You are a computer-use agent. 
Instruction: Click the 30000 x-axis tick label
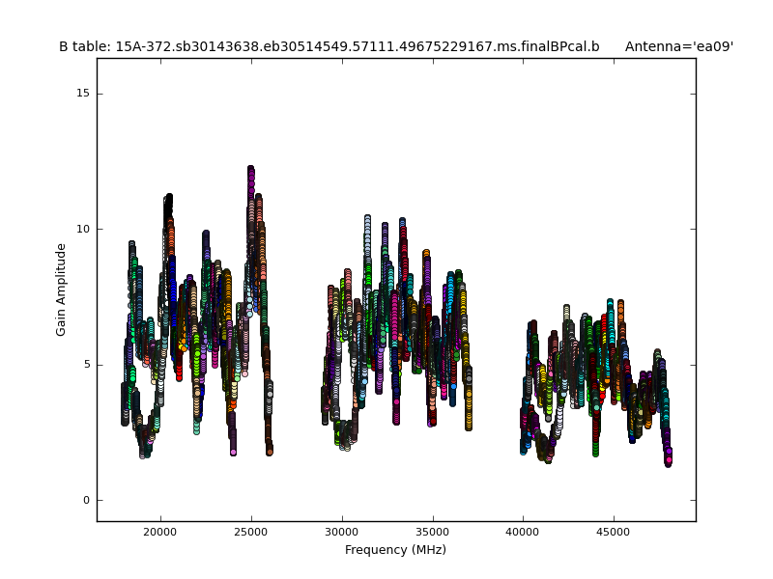pos(342,531)
